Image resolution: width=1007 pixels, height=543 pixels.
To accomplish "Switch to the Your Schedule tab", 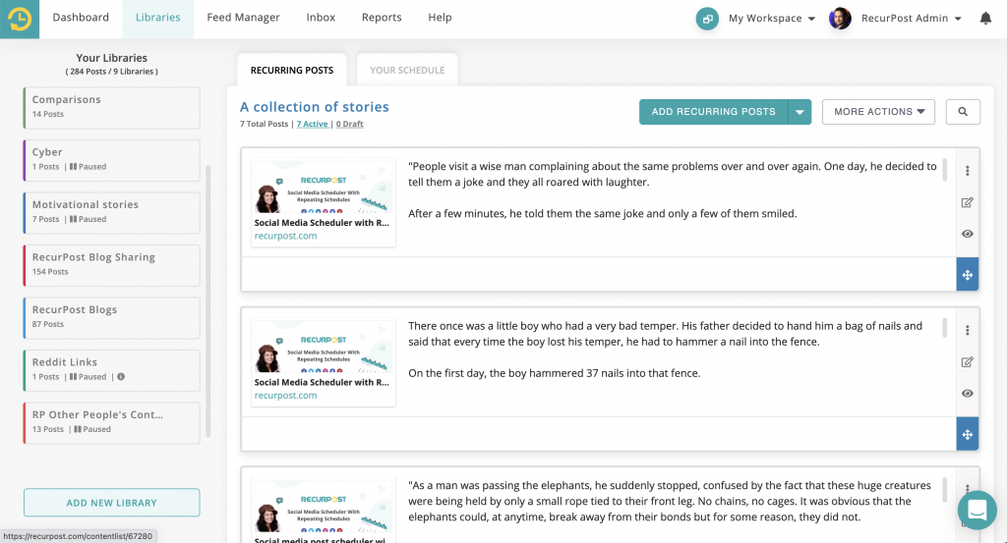I will point(407,70).
